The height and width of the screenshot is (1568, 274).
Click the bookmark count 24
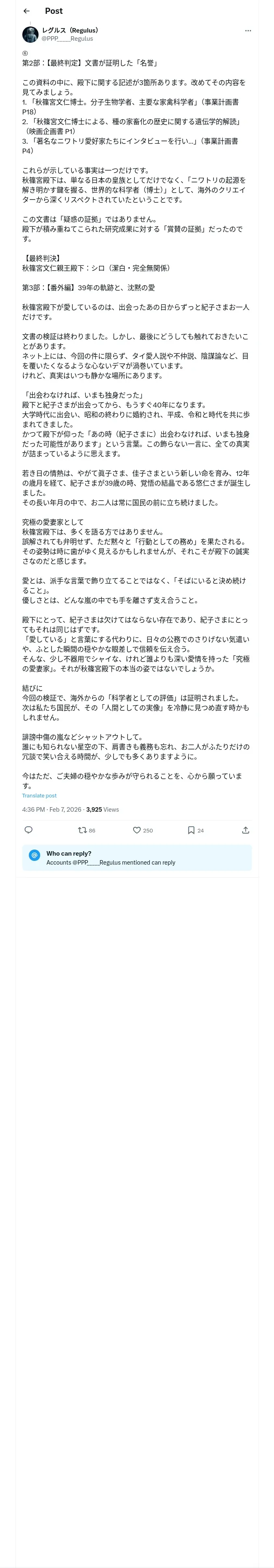(201, 830)
